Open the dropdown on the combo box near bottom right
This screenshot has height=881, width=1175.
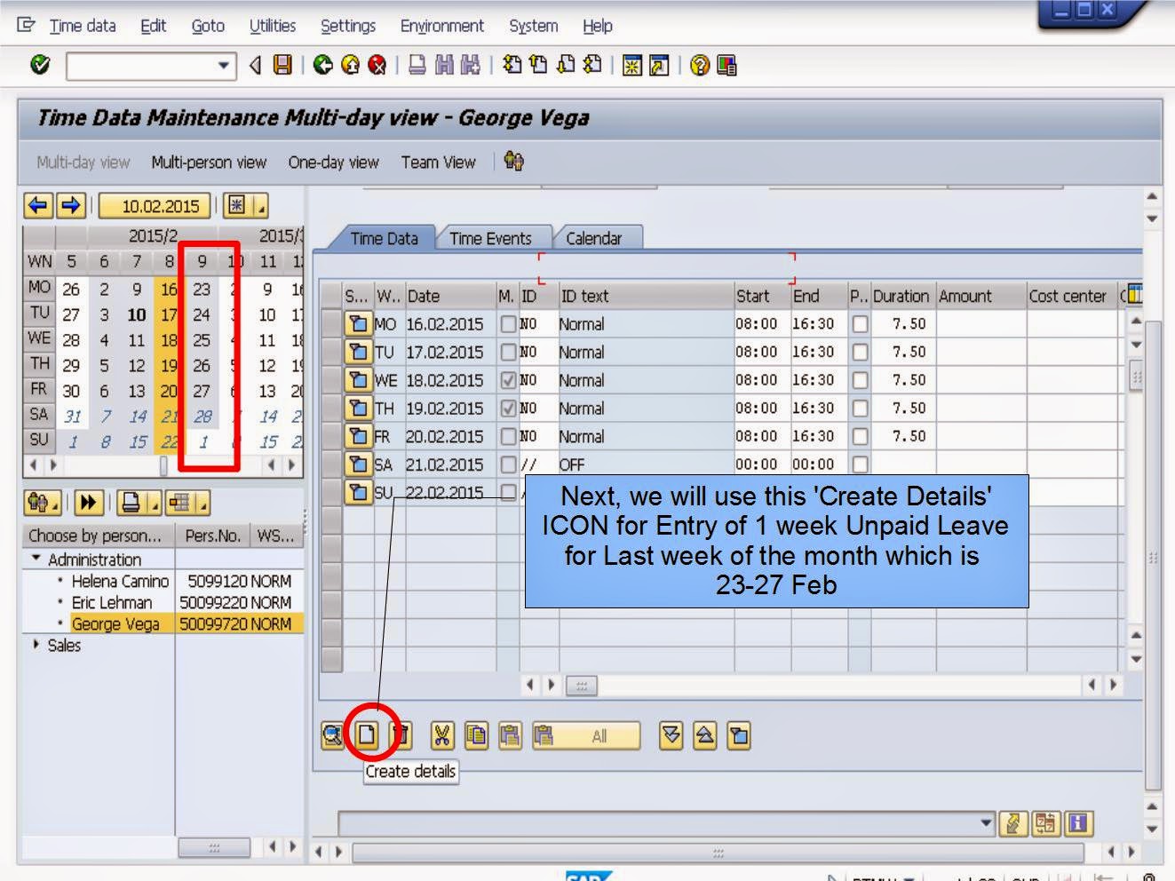988,822
